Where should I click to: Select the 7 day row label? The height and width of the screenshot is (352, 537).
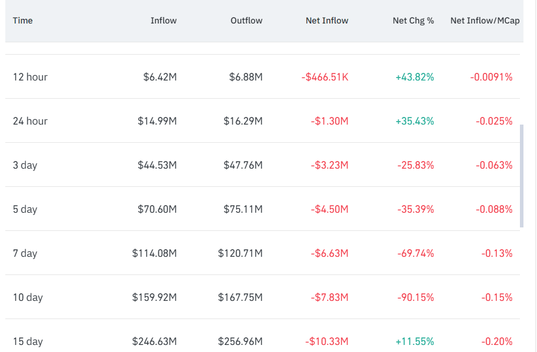click(25, 253)
